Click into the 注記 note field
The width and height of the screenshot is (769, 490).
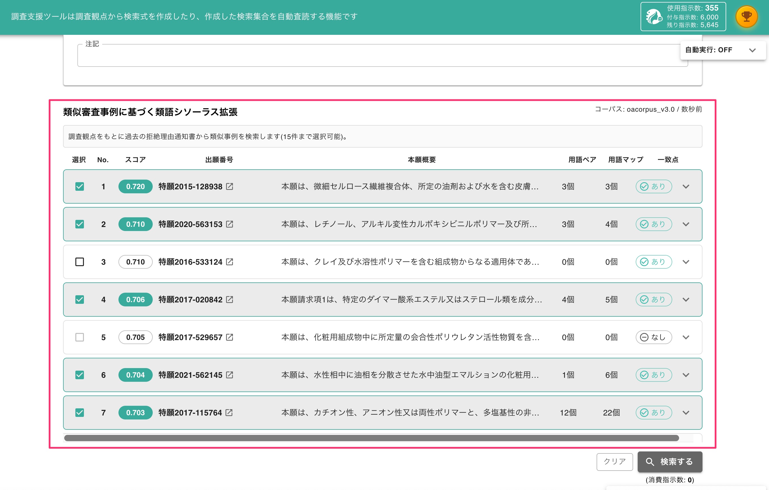click(x=382, y=56)
